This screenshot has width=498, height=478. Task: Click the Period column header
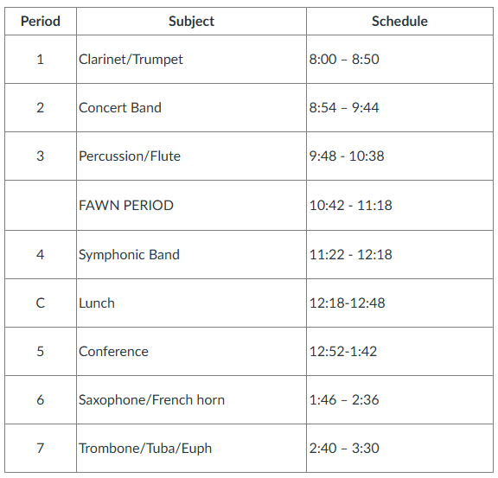coord(41,22)
